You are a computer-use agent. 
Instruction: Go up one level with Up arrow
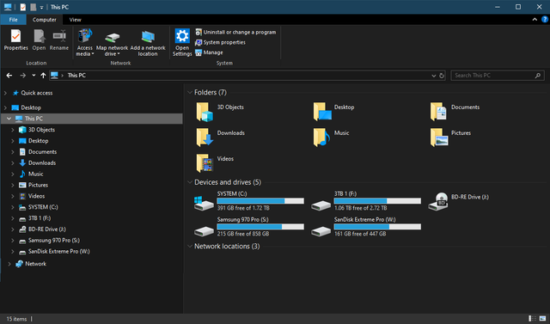[43, 76]
